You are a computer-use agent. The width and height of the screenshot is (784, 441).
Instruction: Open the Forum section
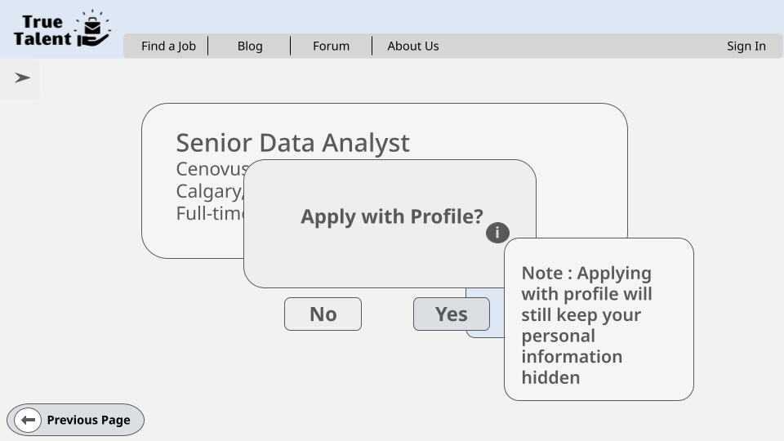pos(331,46)
